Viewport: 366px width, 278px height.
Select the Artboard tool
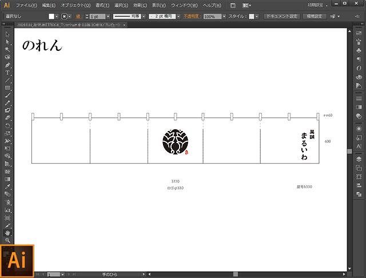tap(7, 218)
